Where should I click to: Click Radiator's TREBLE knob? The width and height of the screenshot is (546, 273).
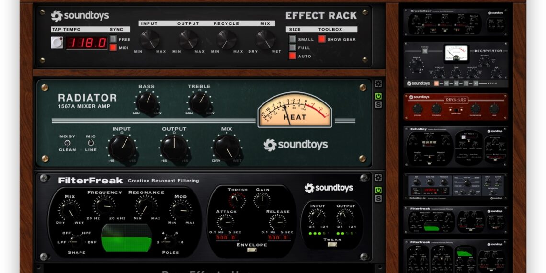point(200,103)
